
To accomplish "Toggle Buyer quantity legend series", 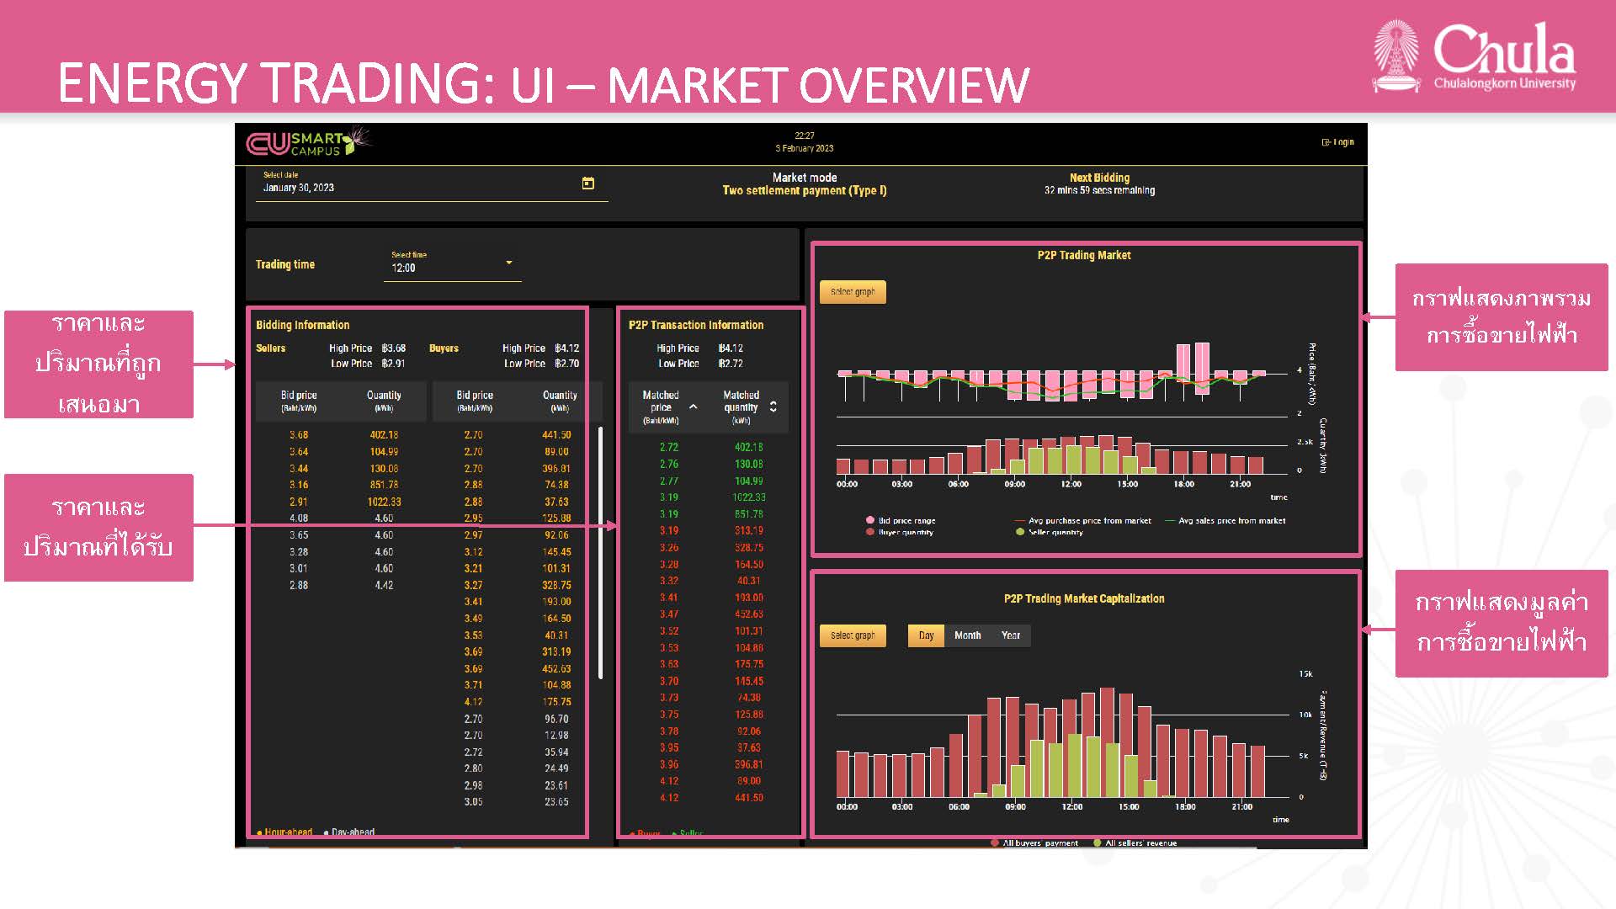I will coord(870,532).
